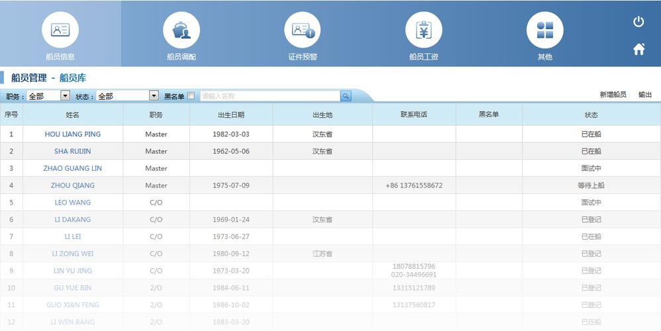Click the 姓名 column header

[x=72, y=115]
